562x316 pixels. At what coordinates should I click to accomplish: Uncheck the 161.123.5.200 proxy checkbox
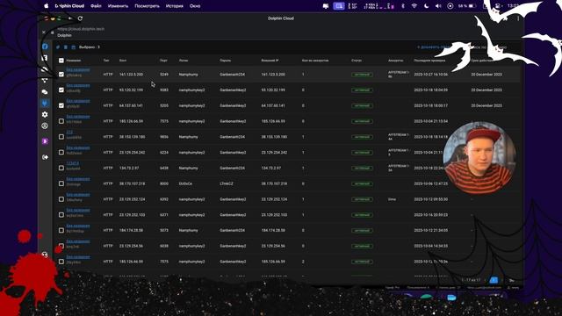(61, 74)
